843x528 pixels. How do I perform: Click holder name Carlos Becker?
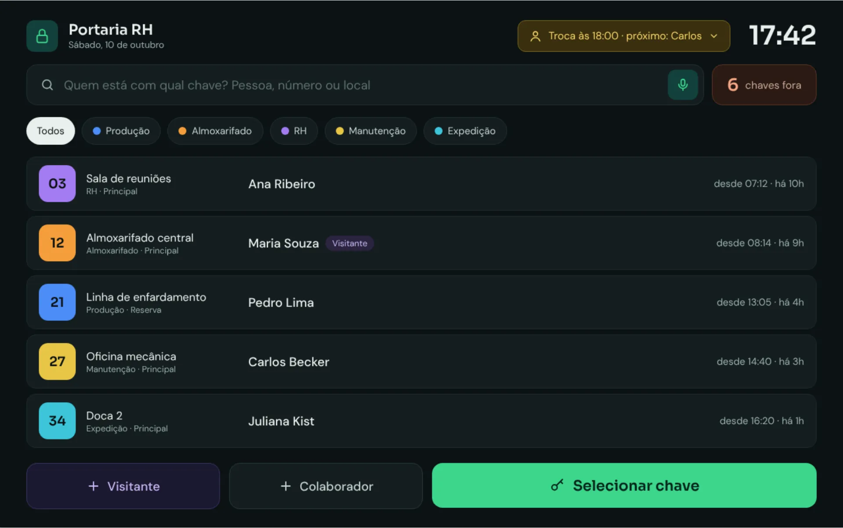pyautogui.click(x=289, y=362)
